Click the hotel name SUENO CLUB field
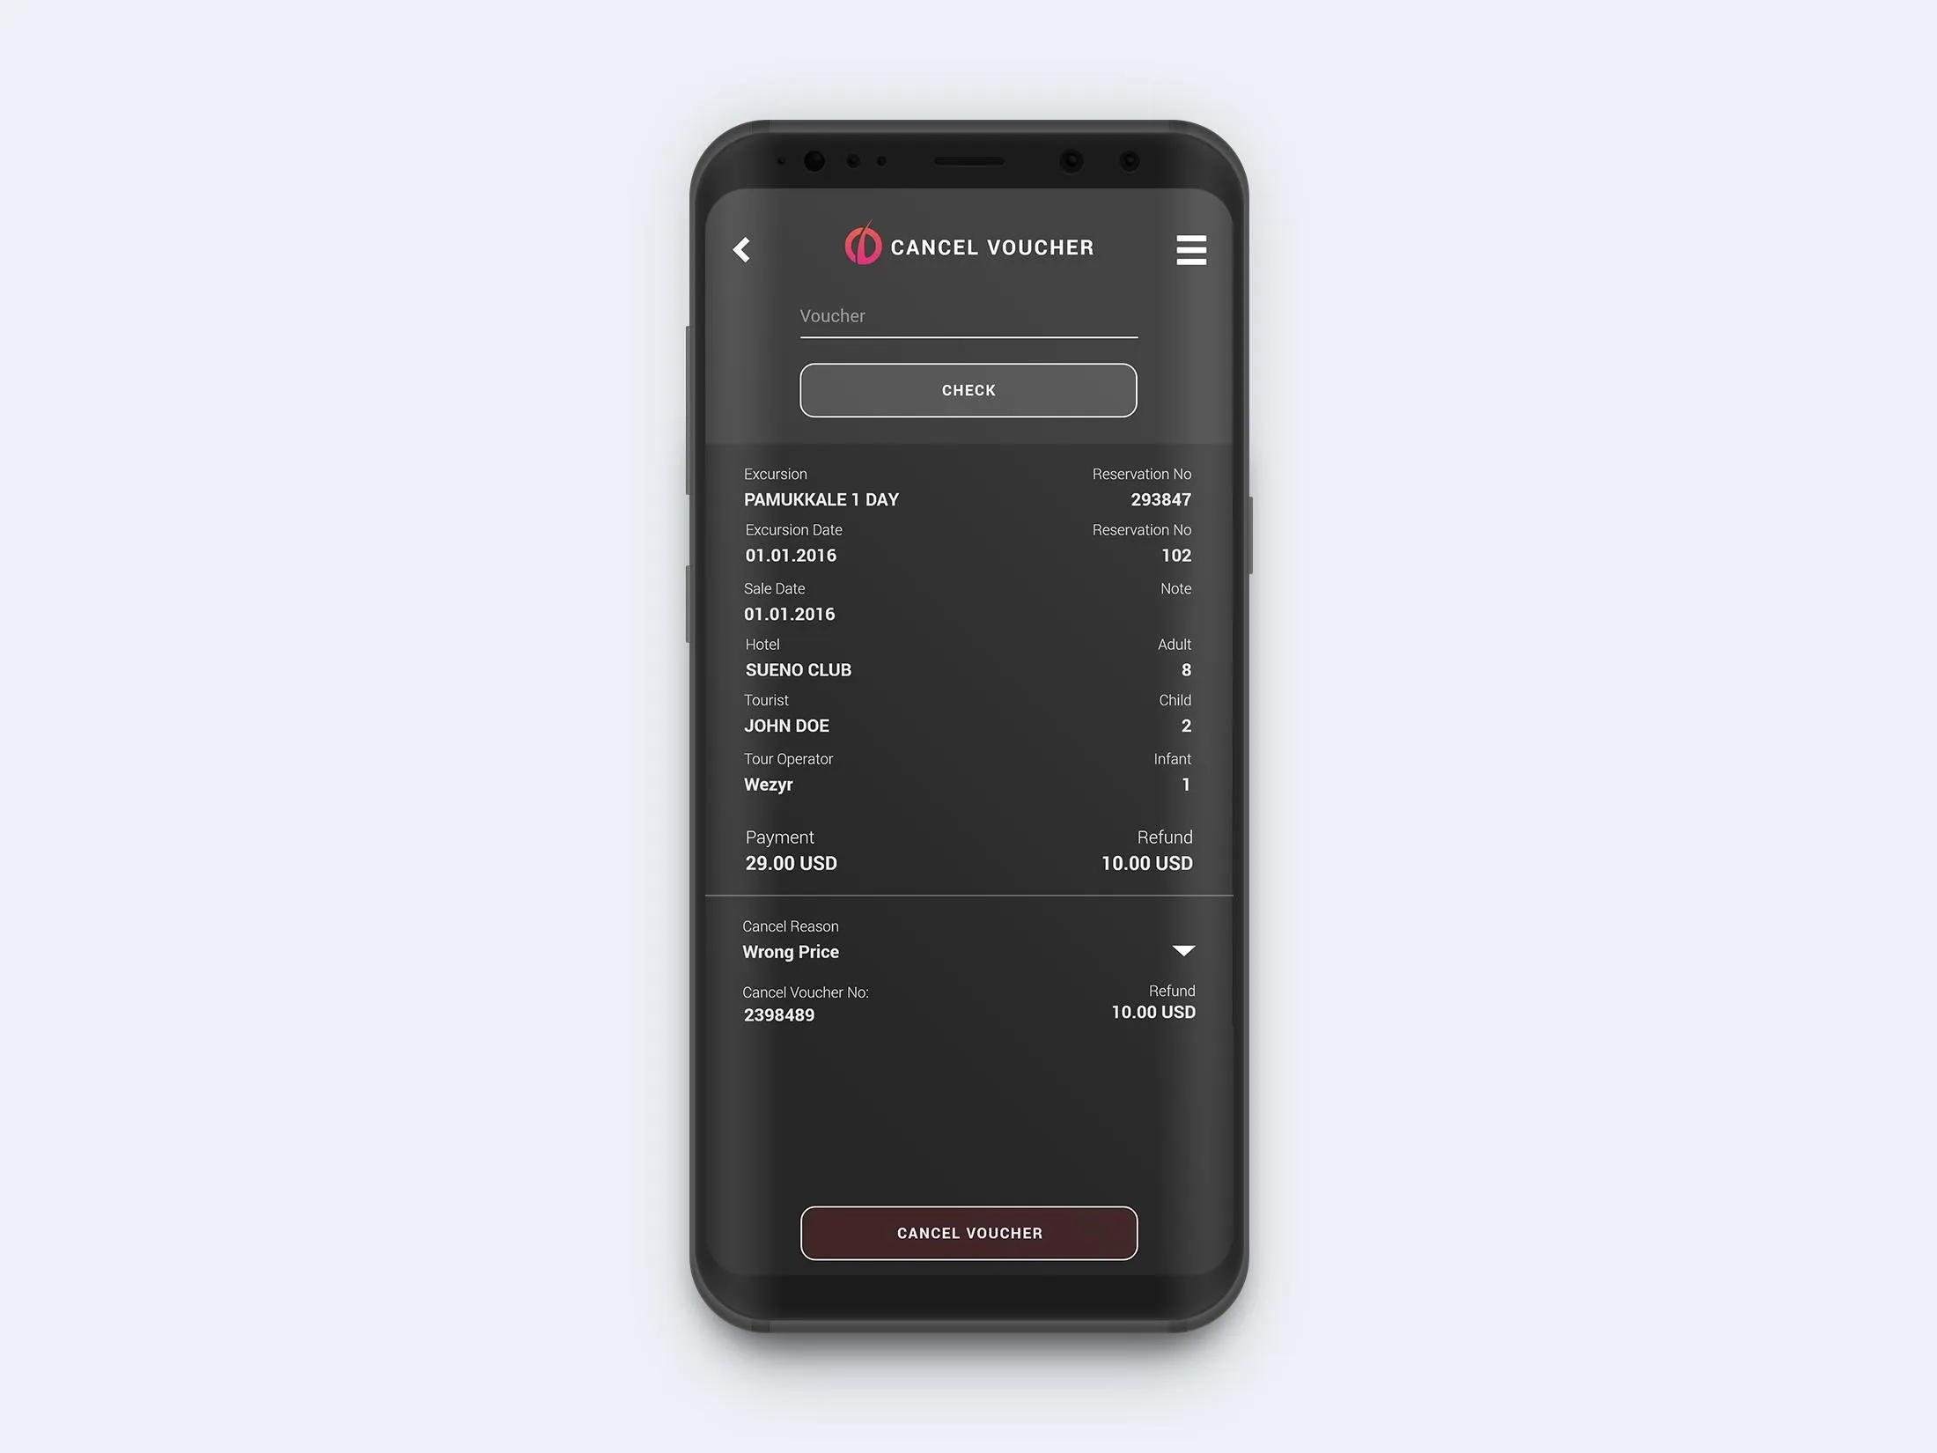The width and height of the screenshot is (1937, 1453). tap(800, 668)
